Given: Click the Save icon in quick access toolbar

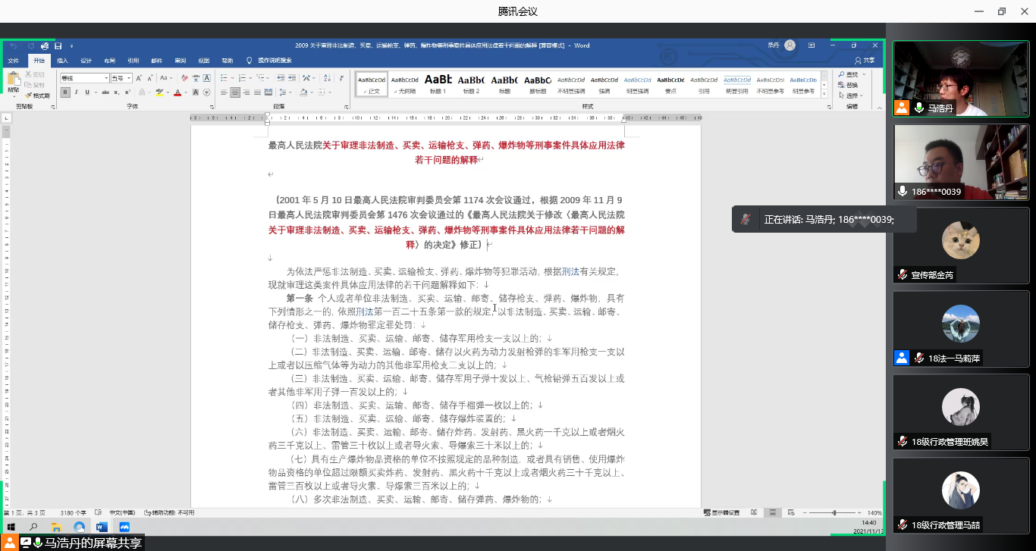Looking at the screenshot, I should tap(58, 46).
